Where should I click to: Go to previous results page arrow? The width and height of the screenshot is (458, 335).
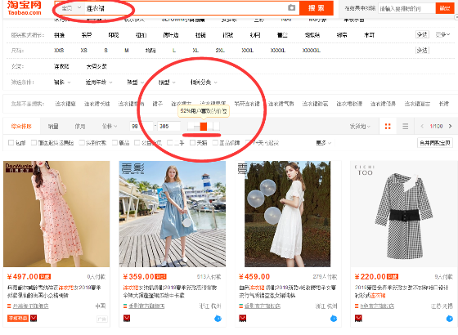click(x=422, y=126)
